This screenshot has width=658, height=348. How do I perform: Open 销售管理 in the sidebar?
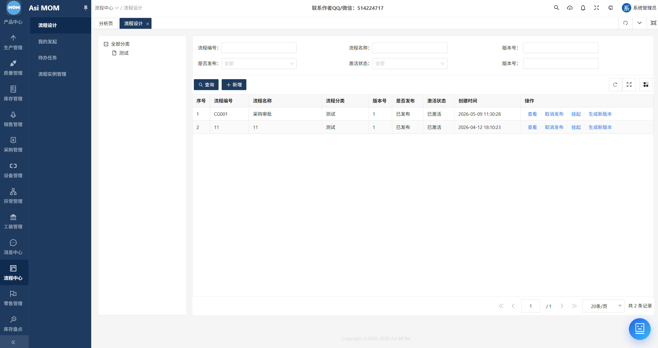pos(13,119)
